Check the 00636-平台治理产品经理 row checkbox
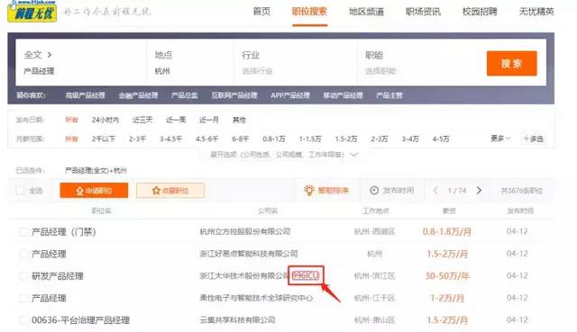 [x=23, y=320]
